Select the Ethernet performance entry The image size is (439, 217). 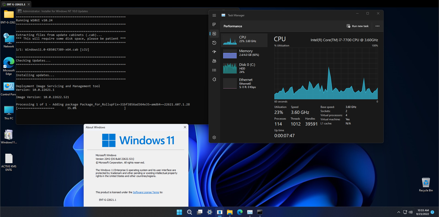[x=244, y=83]
